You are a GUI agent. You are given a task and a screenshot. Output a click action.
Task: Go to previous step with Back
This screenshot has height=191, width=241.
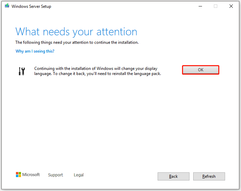[x=173, y=176]
